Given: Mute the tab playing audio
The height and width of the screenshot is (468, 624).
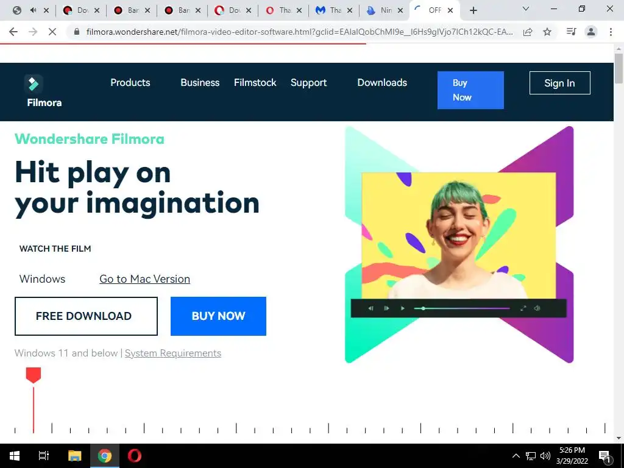Looking at the screenshot, I should pos(33,10).
